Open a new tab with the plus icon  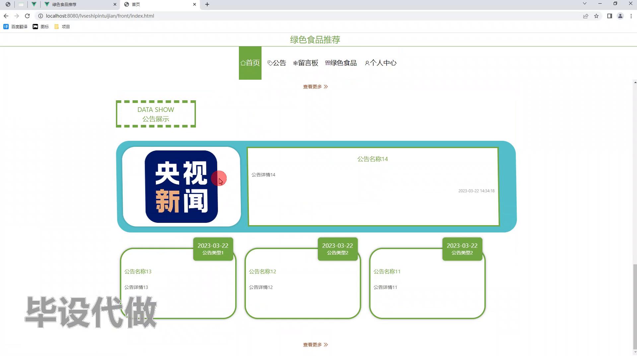tap(207, 4)
